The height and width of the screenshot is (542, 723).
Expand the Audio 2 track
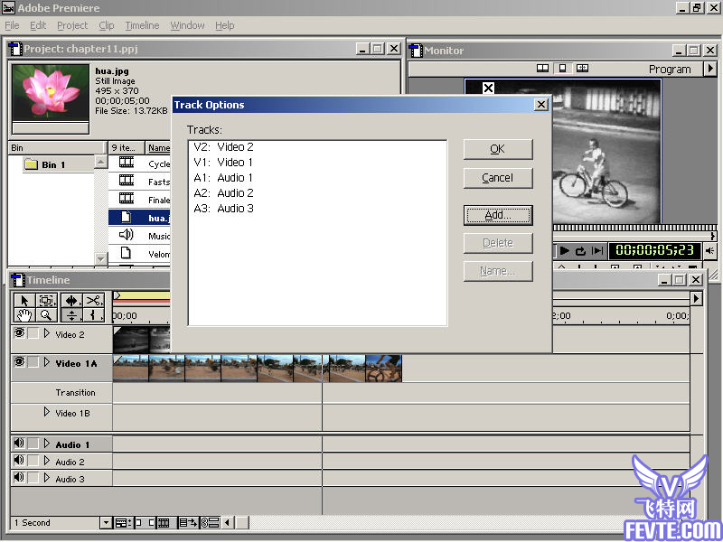[47, 461]
